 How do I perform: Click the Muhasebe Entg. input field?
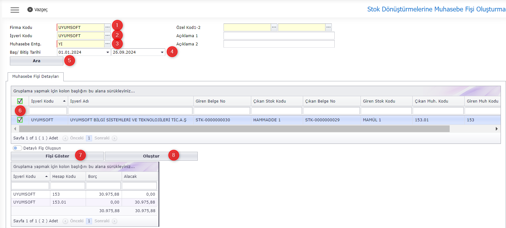81,44
